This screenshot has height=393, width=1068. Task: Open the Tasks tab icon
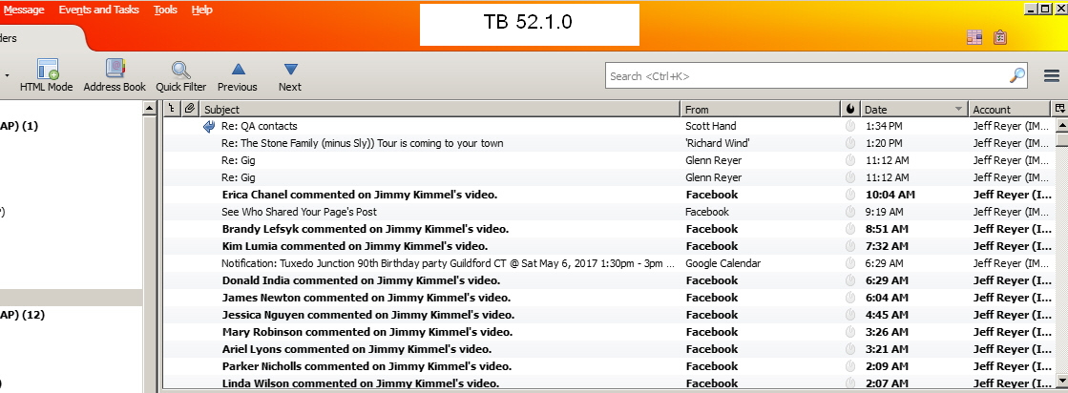pos(1000,38)
